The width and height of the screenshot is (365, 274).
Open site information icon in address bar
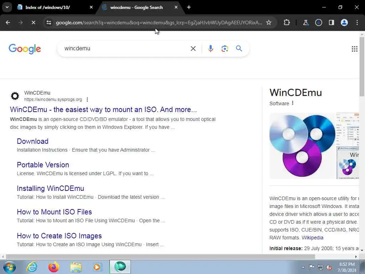pos(48,22)
